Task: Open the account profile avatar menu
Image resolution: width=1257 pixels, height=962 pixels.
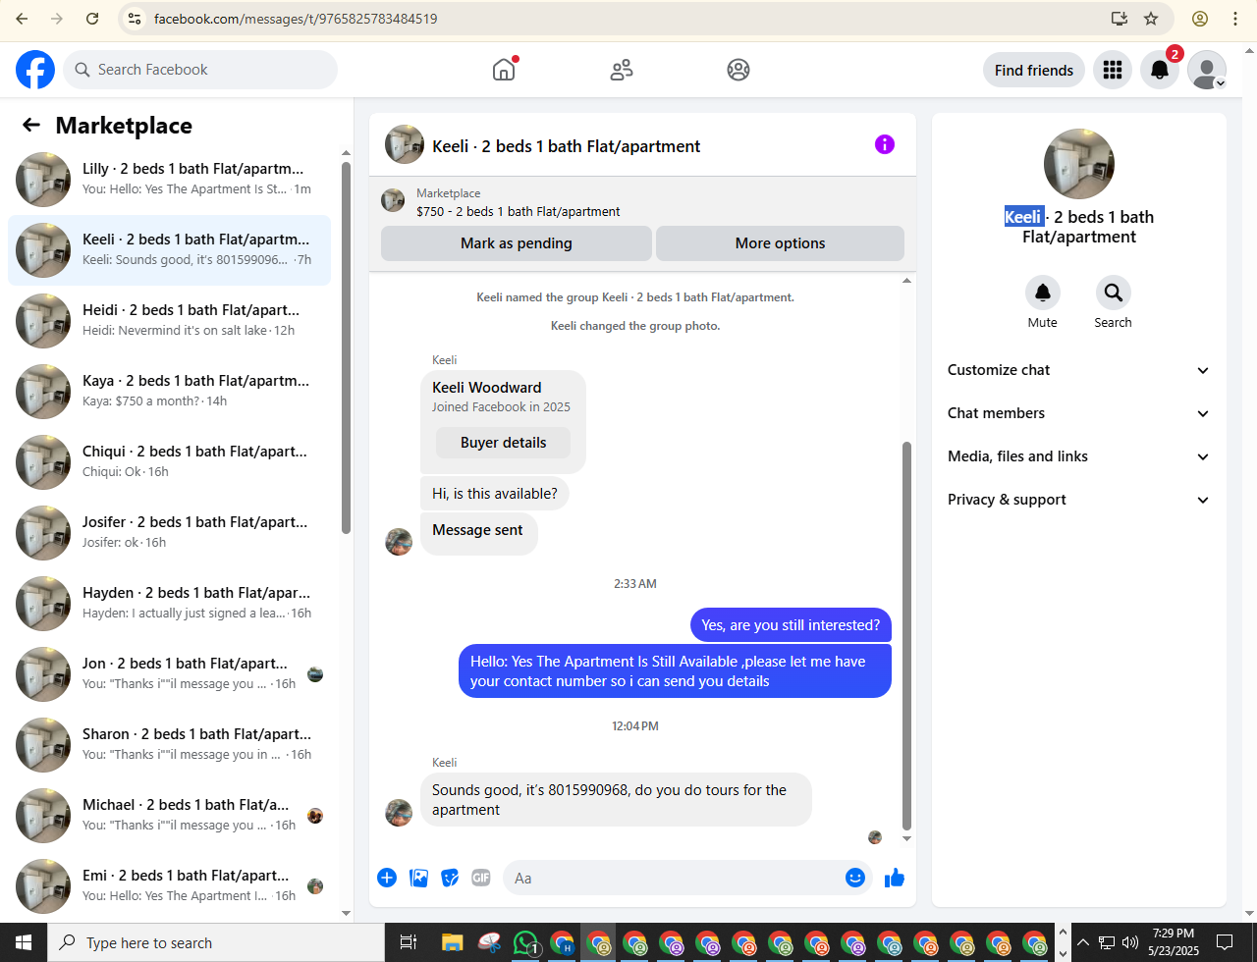Action: coord(1207,70)
